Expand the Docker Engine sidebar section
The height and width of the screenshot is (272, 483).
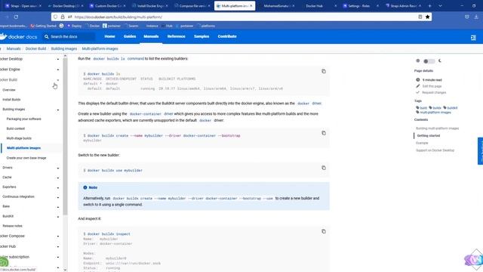click(x=58, y=70)
